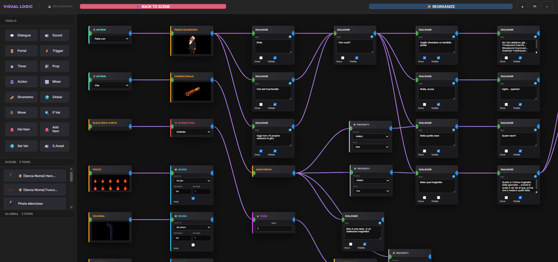Image resolution: width=558 pixels, height=262 pixels.
Task: Check Visible on Bello quel traghetto dialogue
Action: pyautogui.click(x=439, y=198)
